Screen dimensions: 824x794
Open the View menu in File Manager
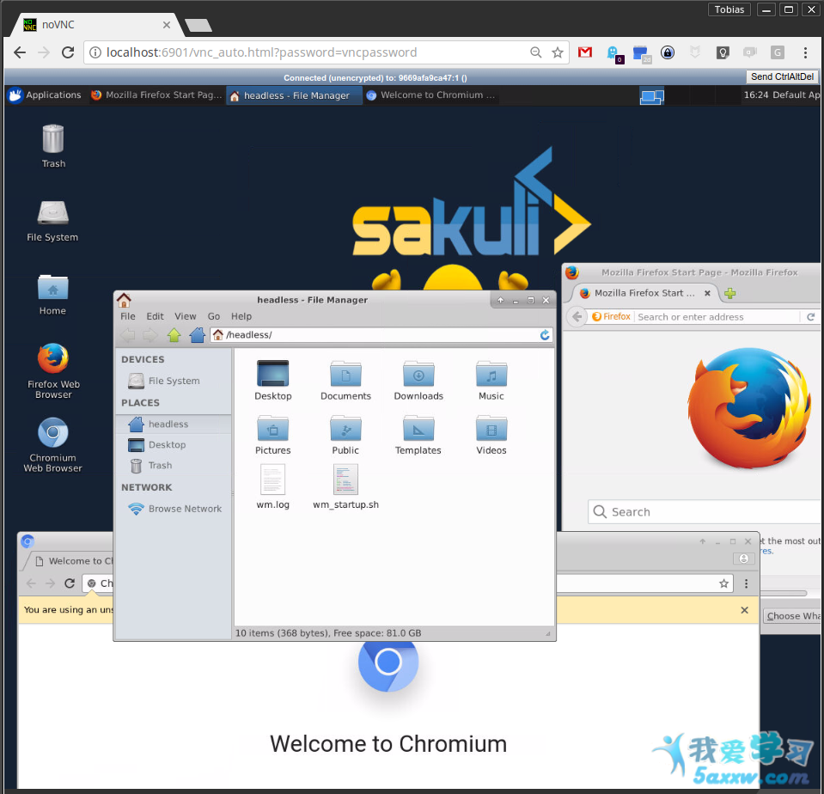(x=186, y=316)
